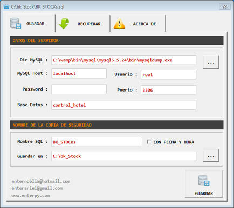The height and width of the screenshot is (208, 234).
Task: Browse for the Guardar en folder
Action: click(x=211, y=155)
